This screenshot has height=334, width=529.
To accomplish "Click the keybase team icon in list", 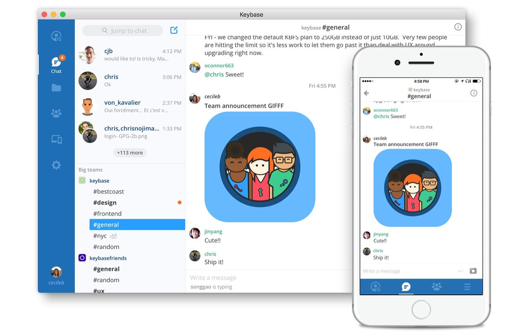I will 82,180.
